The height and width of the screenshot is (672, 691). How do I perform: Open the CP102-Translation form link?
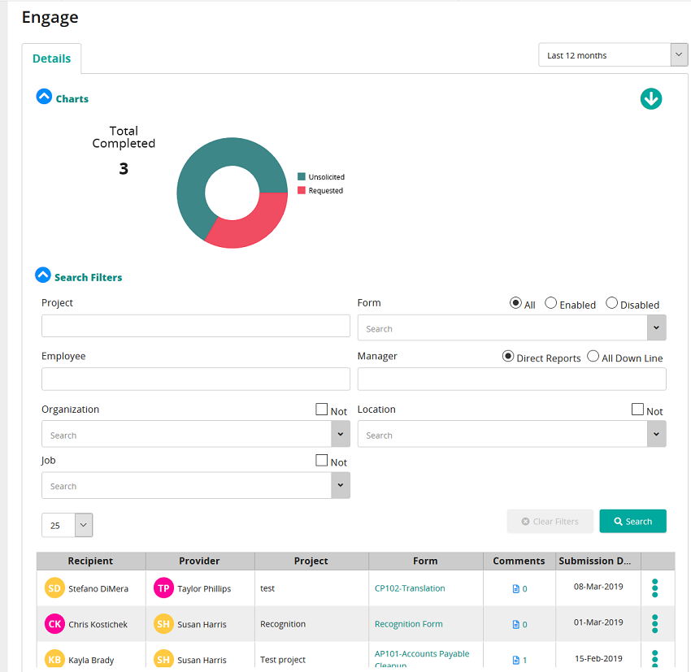[410, 588]
